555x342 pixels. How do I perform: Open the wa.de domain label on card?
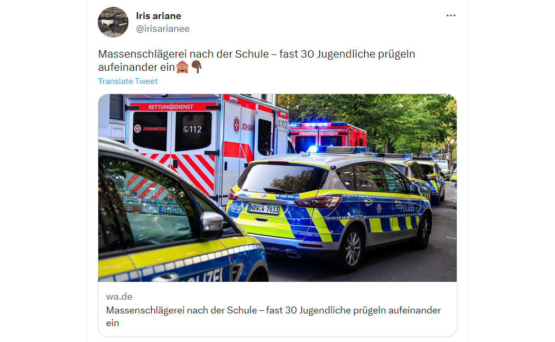click(x=119, y=297)
